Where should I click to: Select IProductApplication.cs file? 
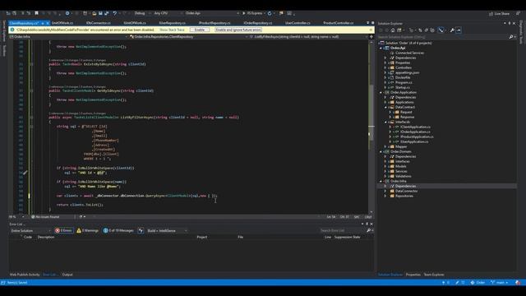point(417,137)
